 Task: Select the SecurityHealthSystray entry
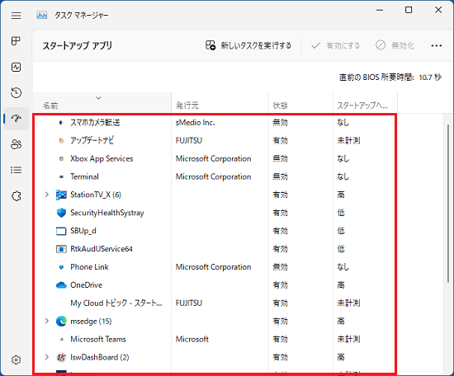[x=107, y=213]
